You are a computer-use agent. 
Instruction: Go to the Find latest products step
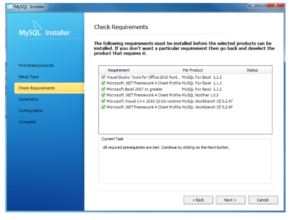pyautogui.click(x=36, y=65)
